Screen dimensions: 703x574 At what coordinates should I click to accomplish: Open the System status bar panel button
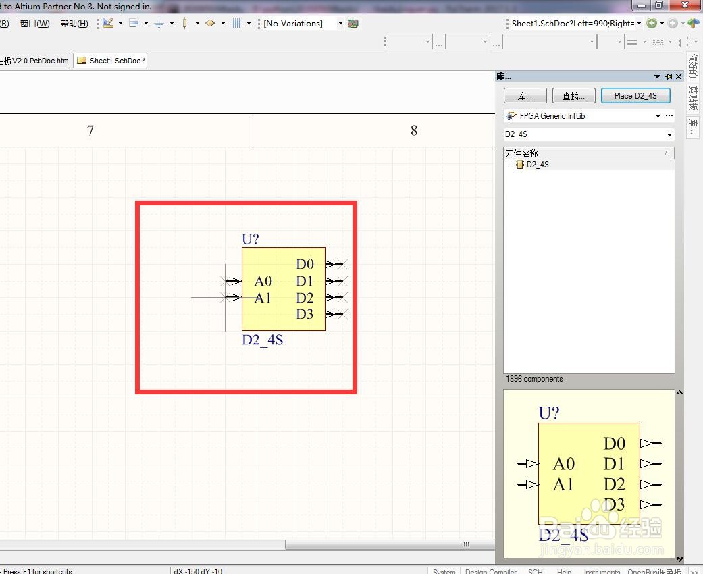tap(444, 571)
